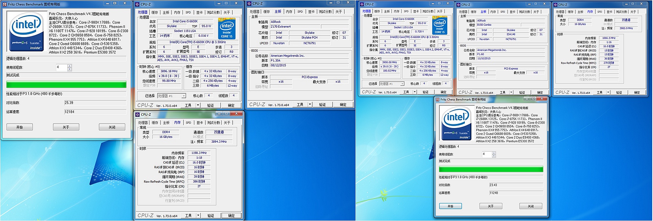Click green progress bar in 23.43 Fritz window
The width and height of the screenshot is (653, 221).
[491, 169]
